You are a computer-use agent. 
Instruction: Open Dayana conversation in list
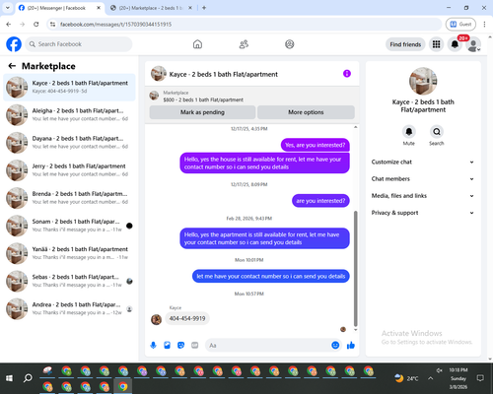(69, 143)
